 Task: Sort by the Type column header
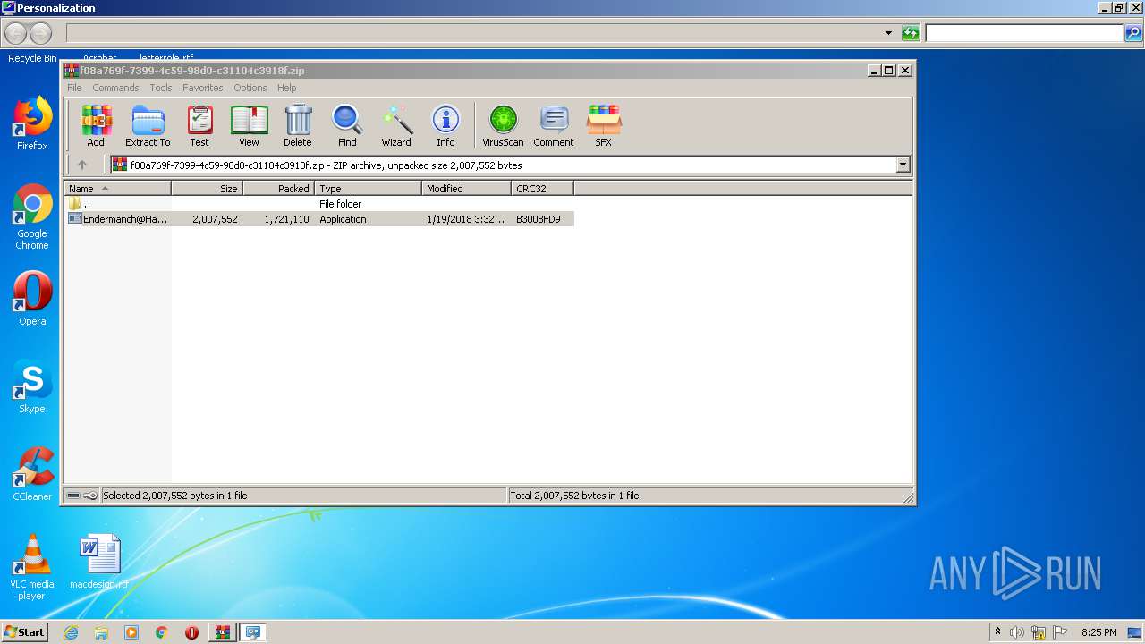click(x=369, y=188)
